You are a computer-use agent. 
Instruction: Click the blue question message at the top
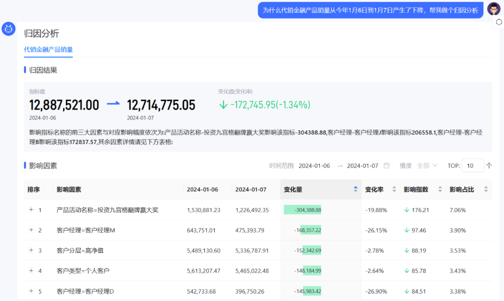[x=370, y=10]
